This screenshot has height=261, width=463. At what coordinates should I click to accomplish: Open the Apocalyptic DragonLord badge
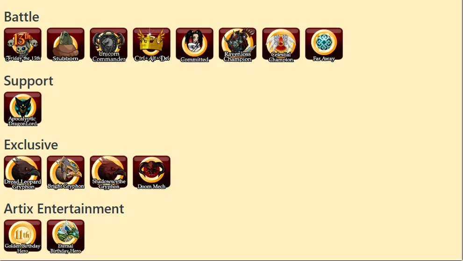coord(23,109)
